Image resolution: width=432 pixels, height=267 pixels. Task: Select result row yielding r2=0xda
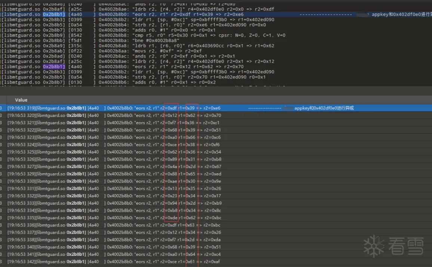pos(216,240)
